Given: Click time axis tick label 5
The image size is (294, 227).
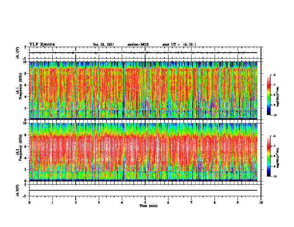Looking at the screenshot, I should click(145, 203).
